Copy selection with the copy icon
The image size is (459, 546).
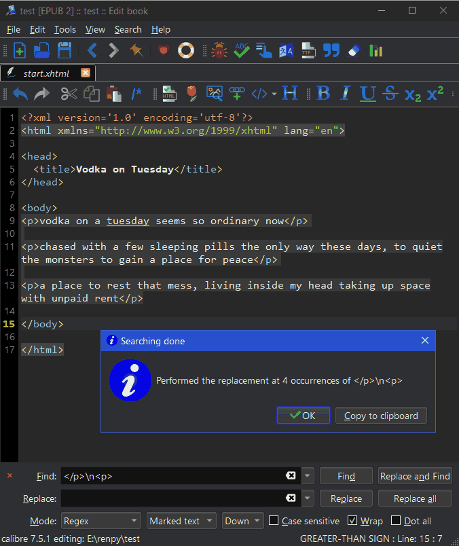tap(92, 94)
